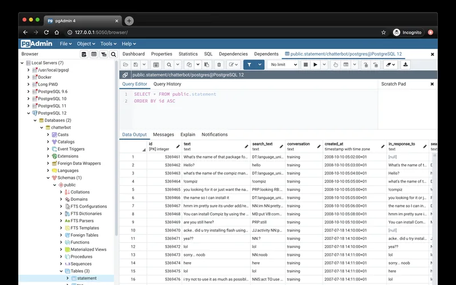456x285 pixels.
Task: Open the Edit pencil dropdown
Action: (234, 64)
